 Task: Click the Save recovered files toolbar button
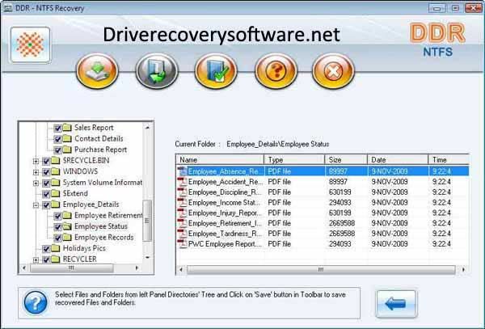97,71
